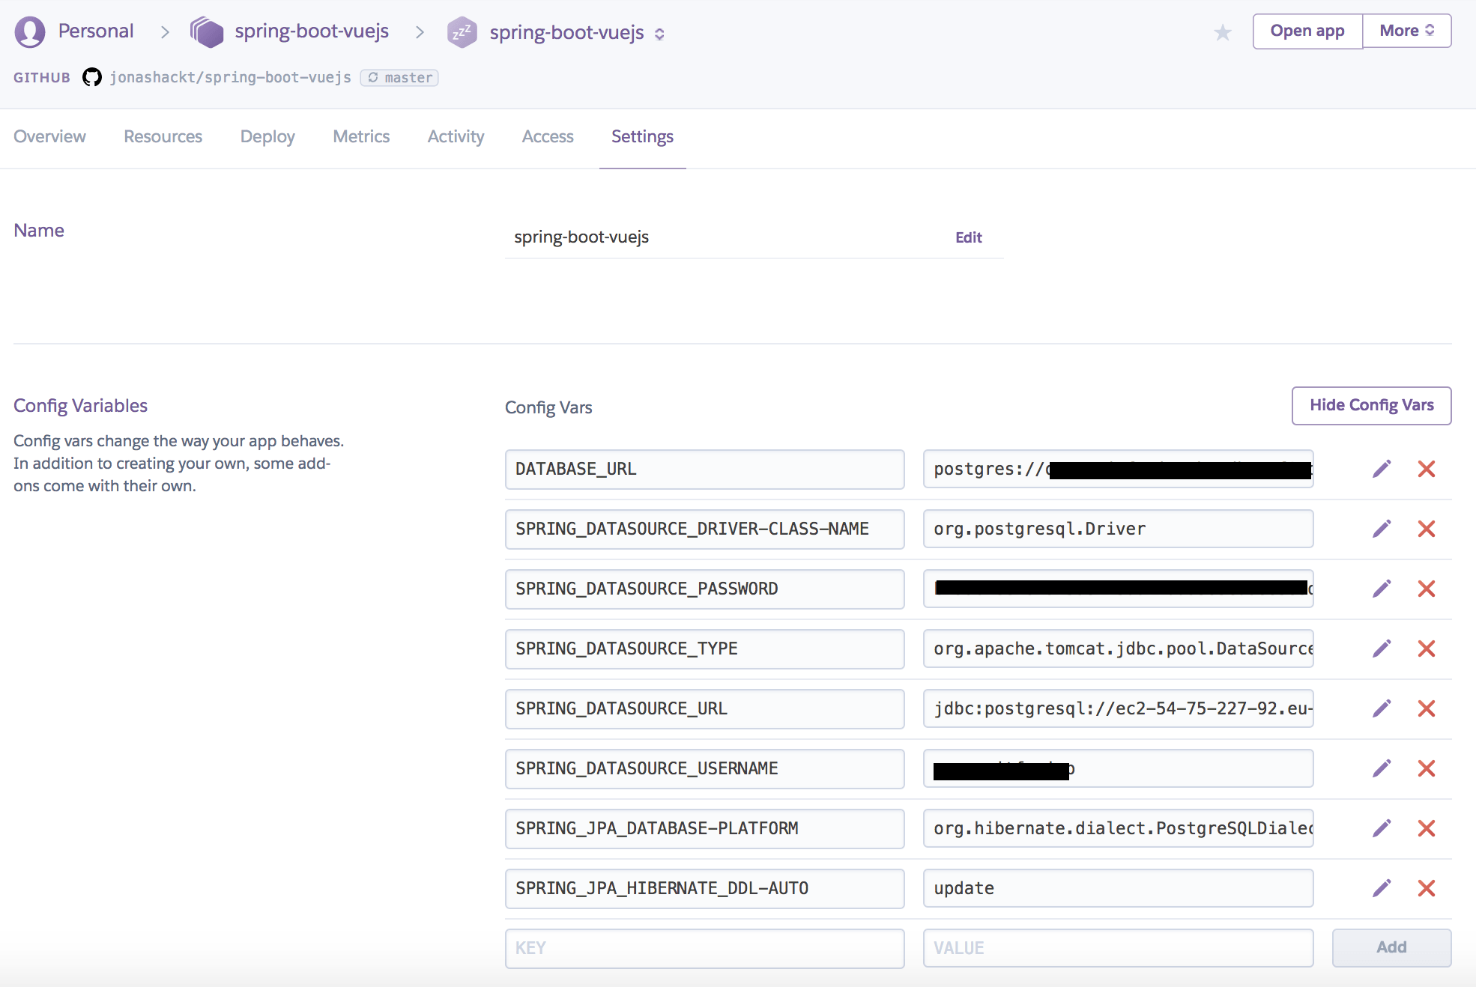Viewport: 1476px width, 987px height.
Task: Navigate to the Deploy tab
Action: [268, 136]
